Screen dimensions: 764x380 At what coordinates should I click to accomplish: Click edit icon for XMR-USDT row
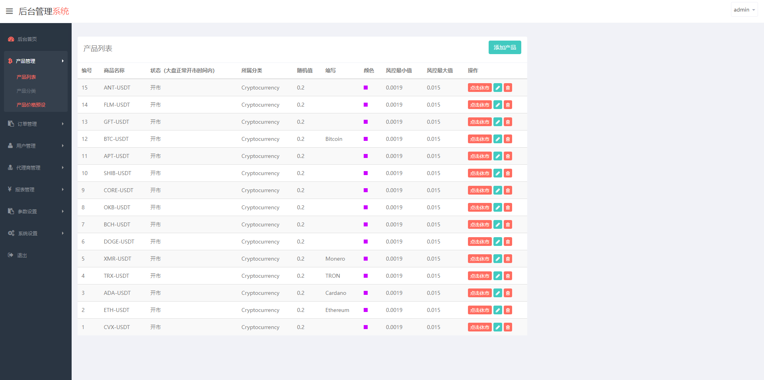pyautogui.click(x=497, y=259)
